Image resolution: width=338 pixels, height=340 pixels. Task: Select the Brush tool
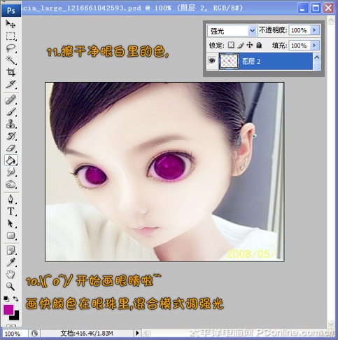click(x=10, y=112)
